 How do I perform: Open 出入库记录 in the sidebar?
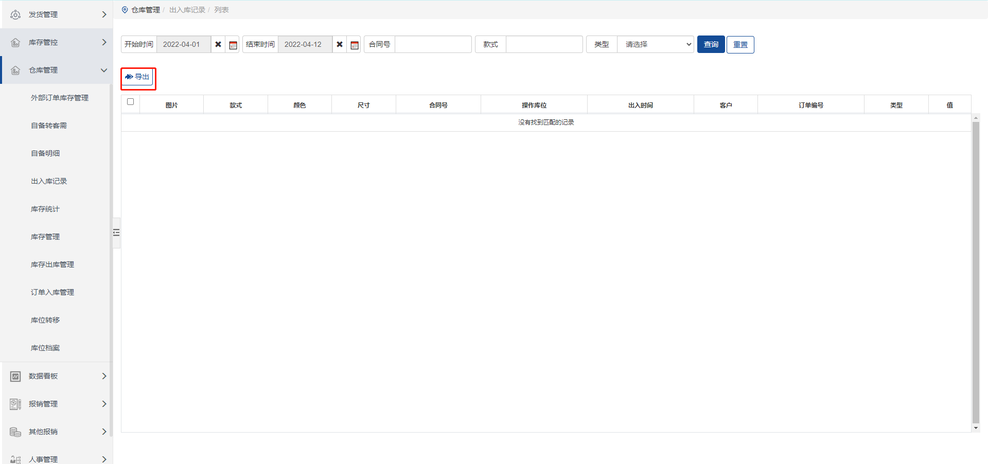[49, 181]
